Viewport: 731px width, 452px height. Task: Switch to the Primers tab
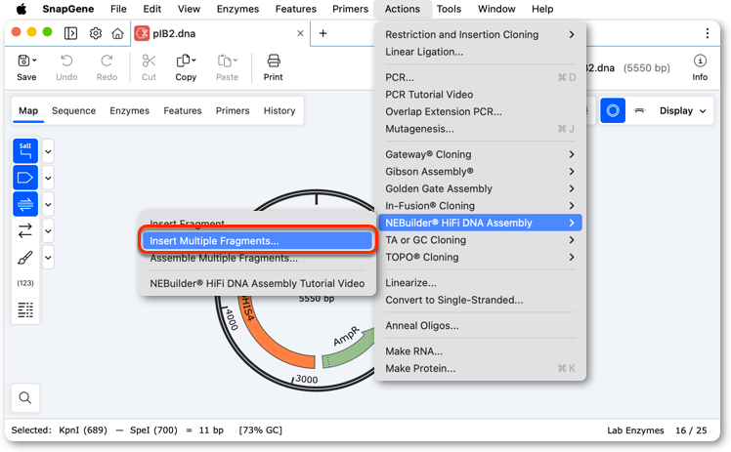pyautogui.click(x=233, y=110)
